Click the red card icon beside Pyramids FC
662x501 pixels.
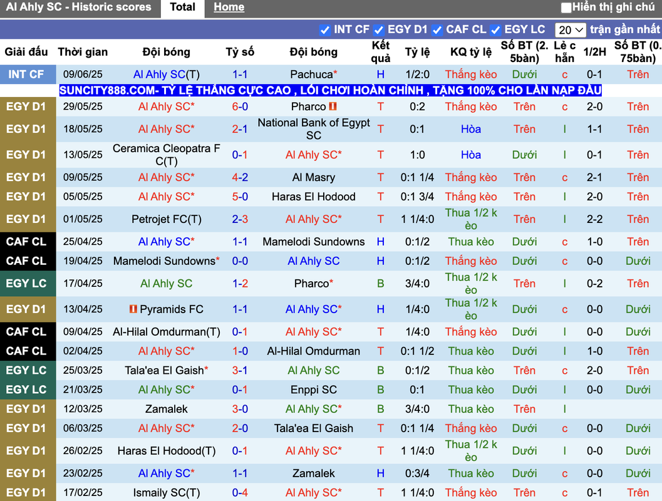pyautogui.click(x=133, y=309)
